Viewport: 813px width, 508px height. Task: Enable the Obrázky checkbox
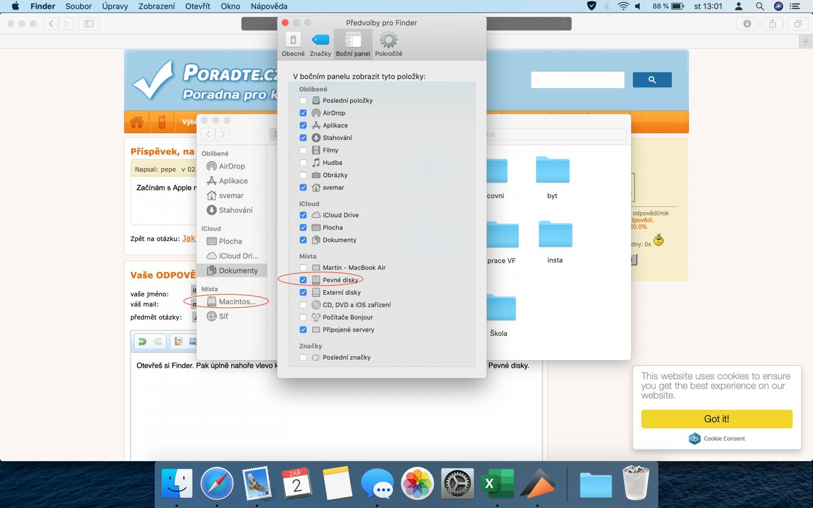tap(303, 175)
